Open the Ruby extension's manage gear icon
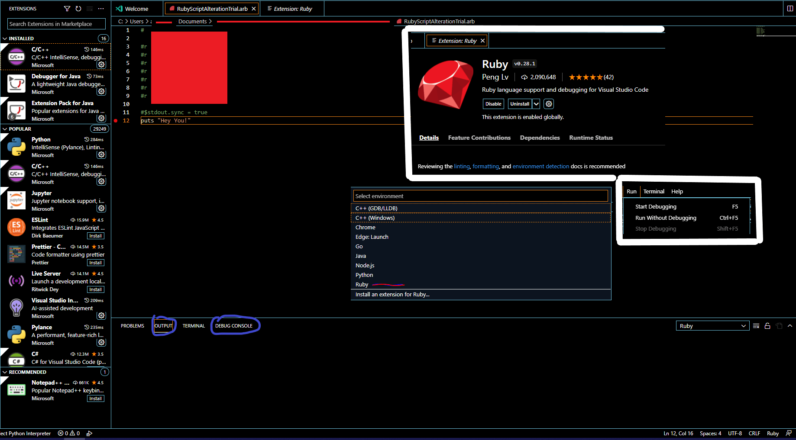This screenshot has width=796, height=440. 549,103
